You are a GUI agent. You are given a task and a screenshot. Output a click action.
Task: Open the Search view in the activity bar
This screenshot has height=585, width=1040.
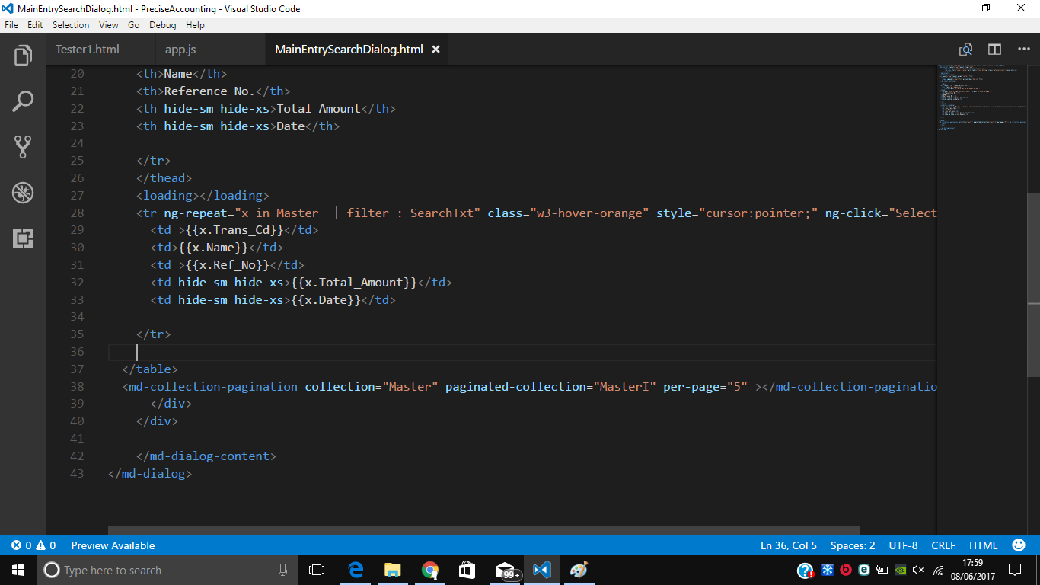tap(22, 101)
